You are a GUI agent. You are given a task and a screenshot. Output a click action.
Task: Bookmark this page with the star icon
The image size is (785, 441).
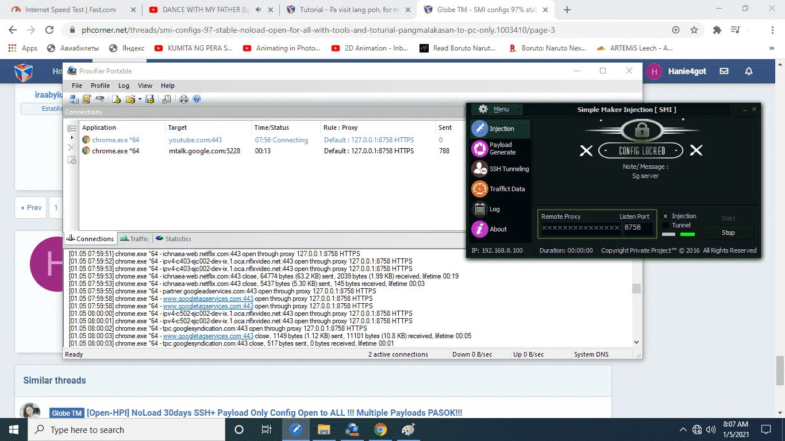coord(694,30)
